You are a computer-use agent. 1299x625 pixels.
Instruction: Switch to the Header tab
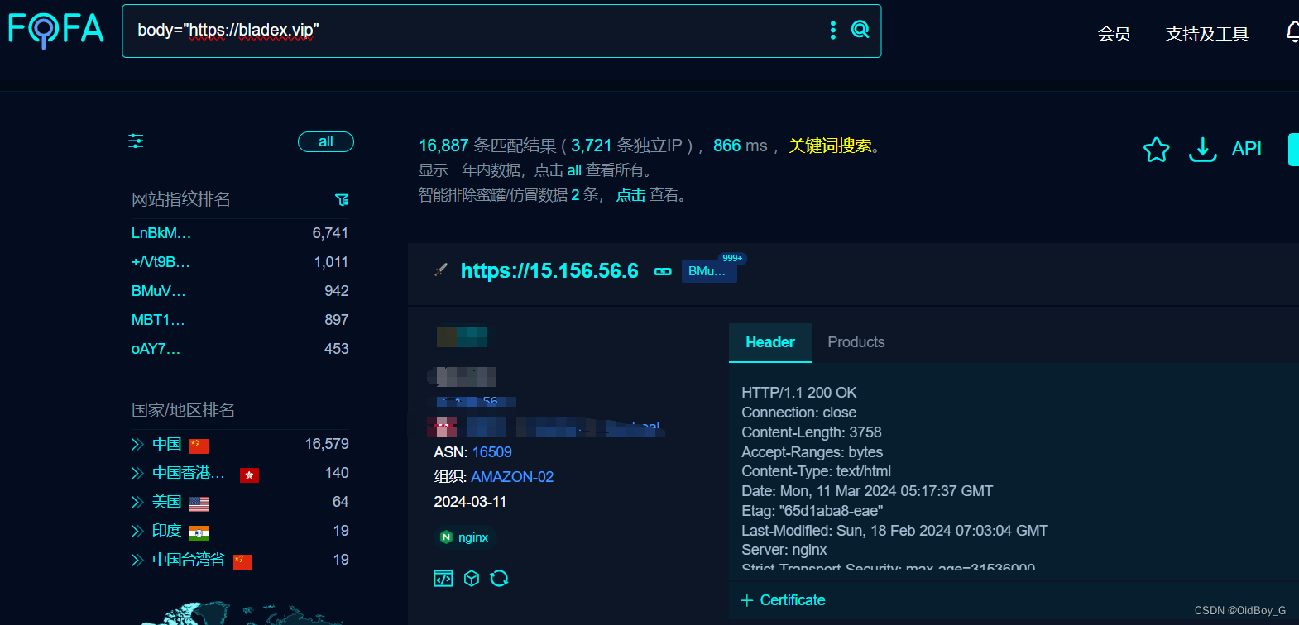point(770,342)
